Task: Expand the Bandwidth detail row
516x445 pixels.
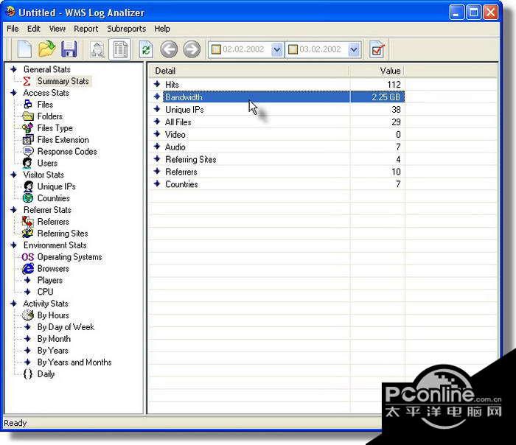Action: 157,97
